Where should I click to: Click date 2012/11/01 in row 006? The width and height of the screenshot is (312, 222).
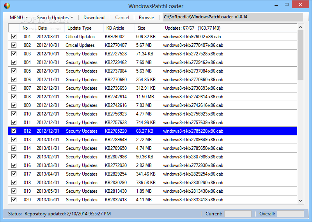pyautogui.click(x=48, y=80)
